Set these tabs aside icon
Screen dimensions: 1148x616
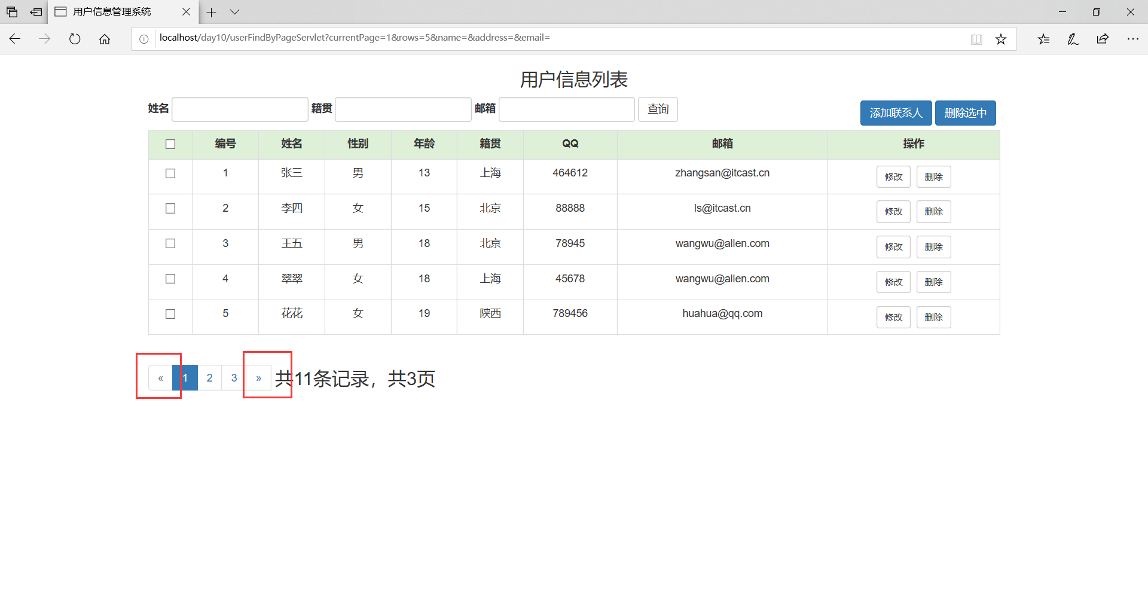(36, 12)
